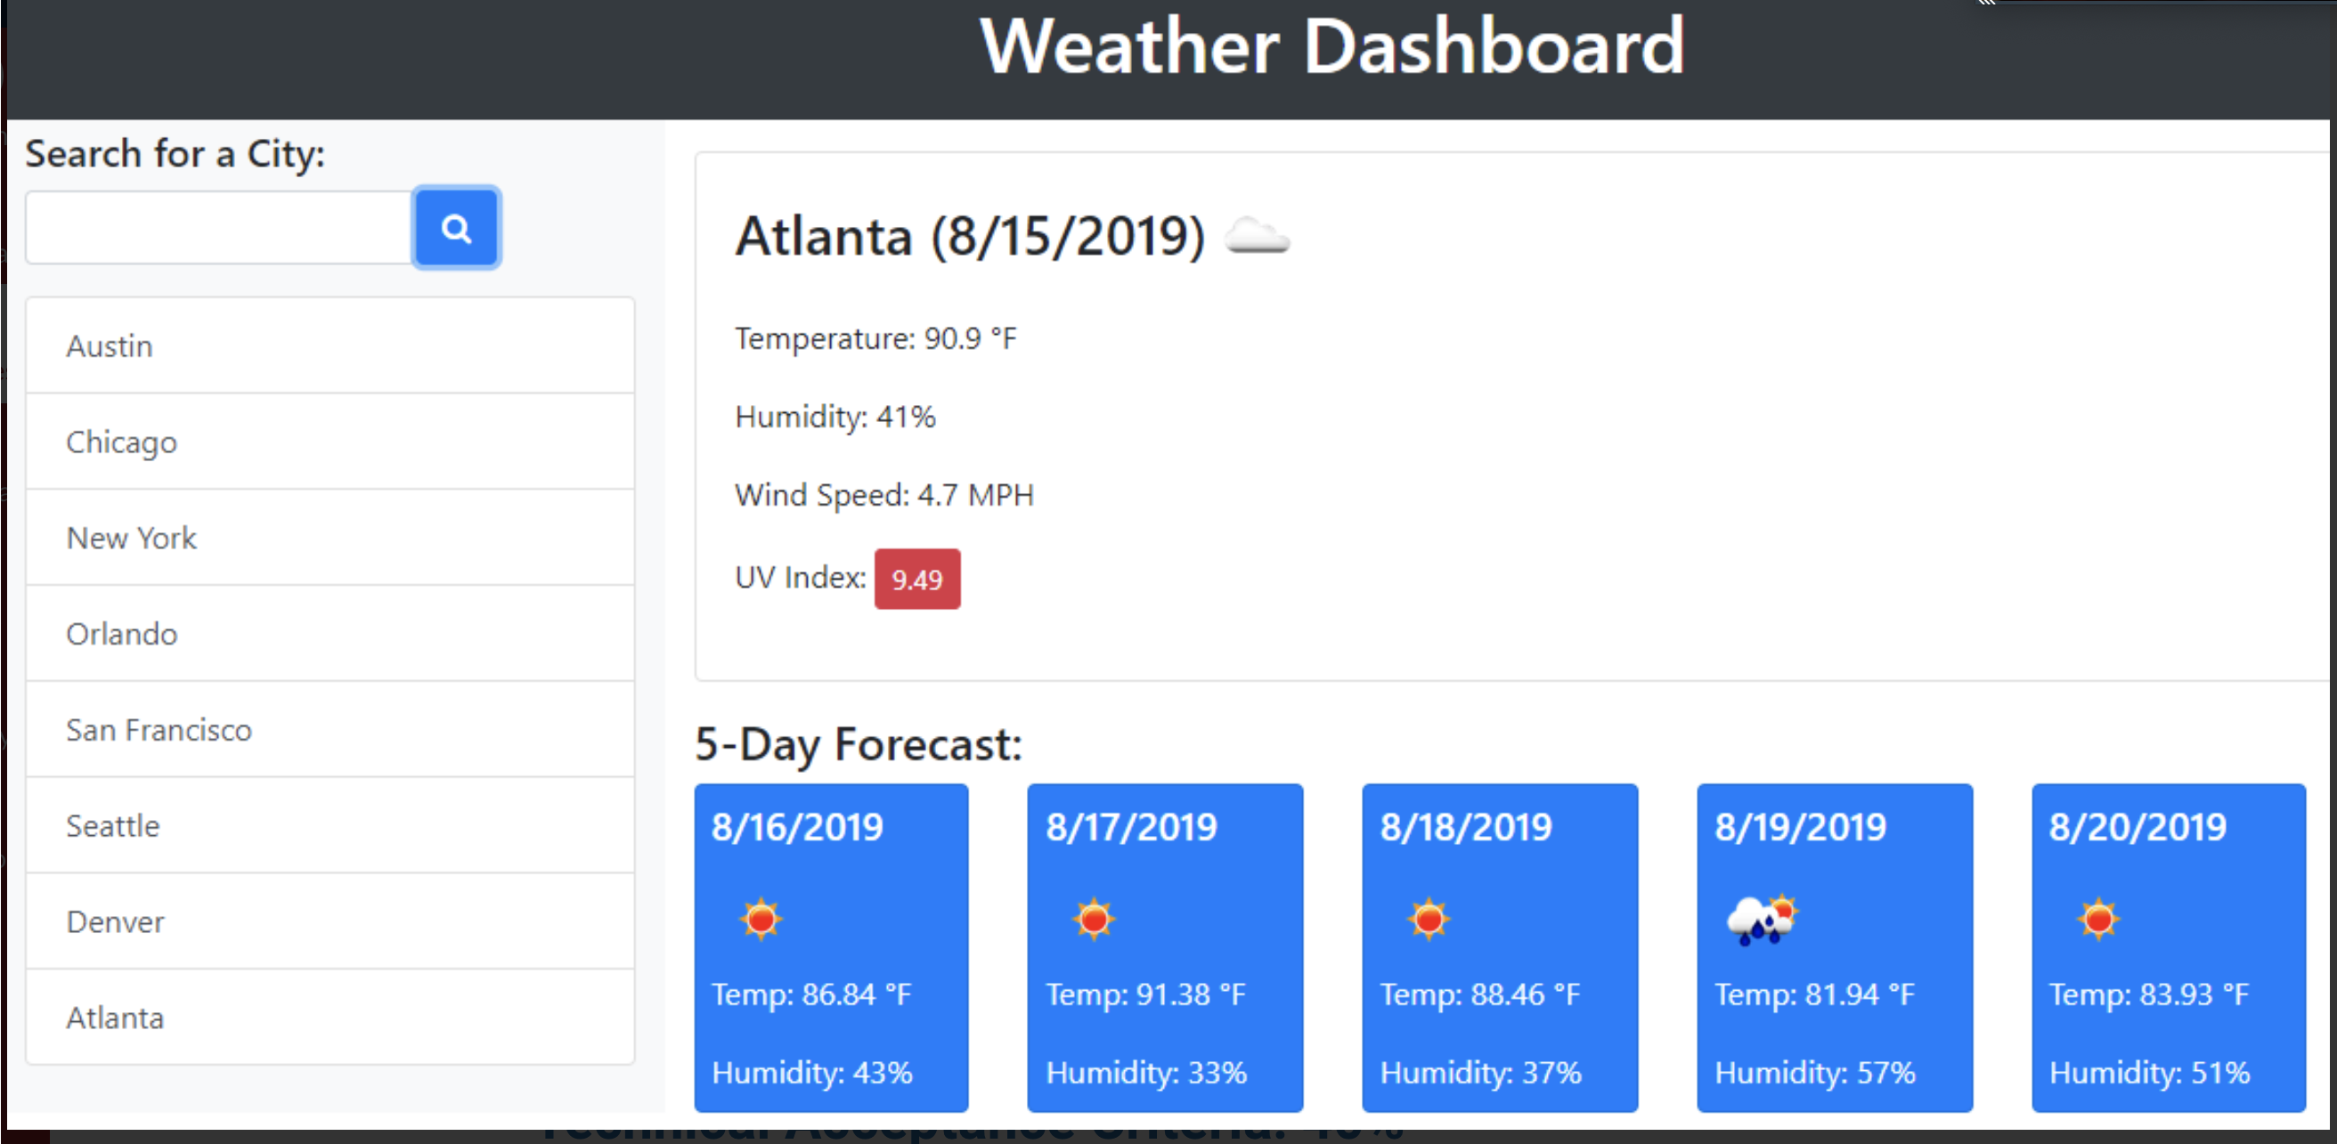Select Austin from the city history list
The height and width of the screenshot is (1144, 2337).
click(x=109, y=345)
